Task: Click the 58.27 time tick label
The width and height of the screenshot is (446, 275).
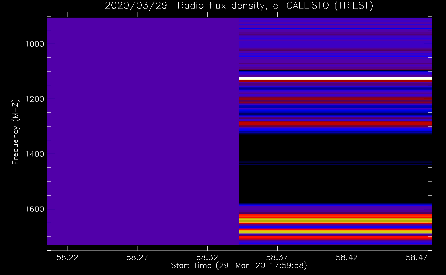Action: pyautogui.click(x=137, y=257)
